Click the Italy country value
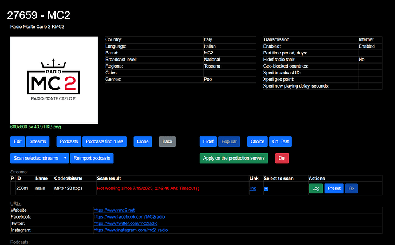Screen dimensions: 395x245 [208, 39]
